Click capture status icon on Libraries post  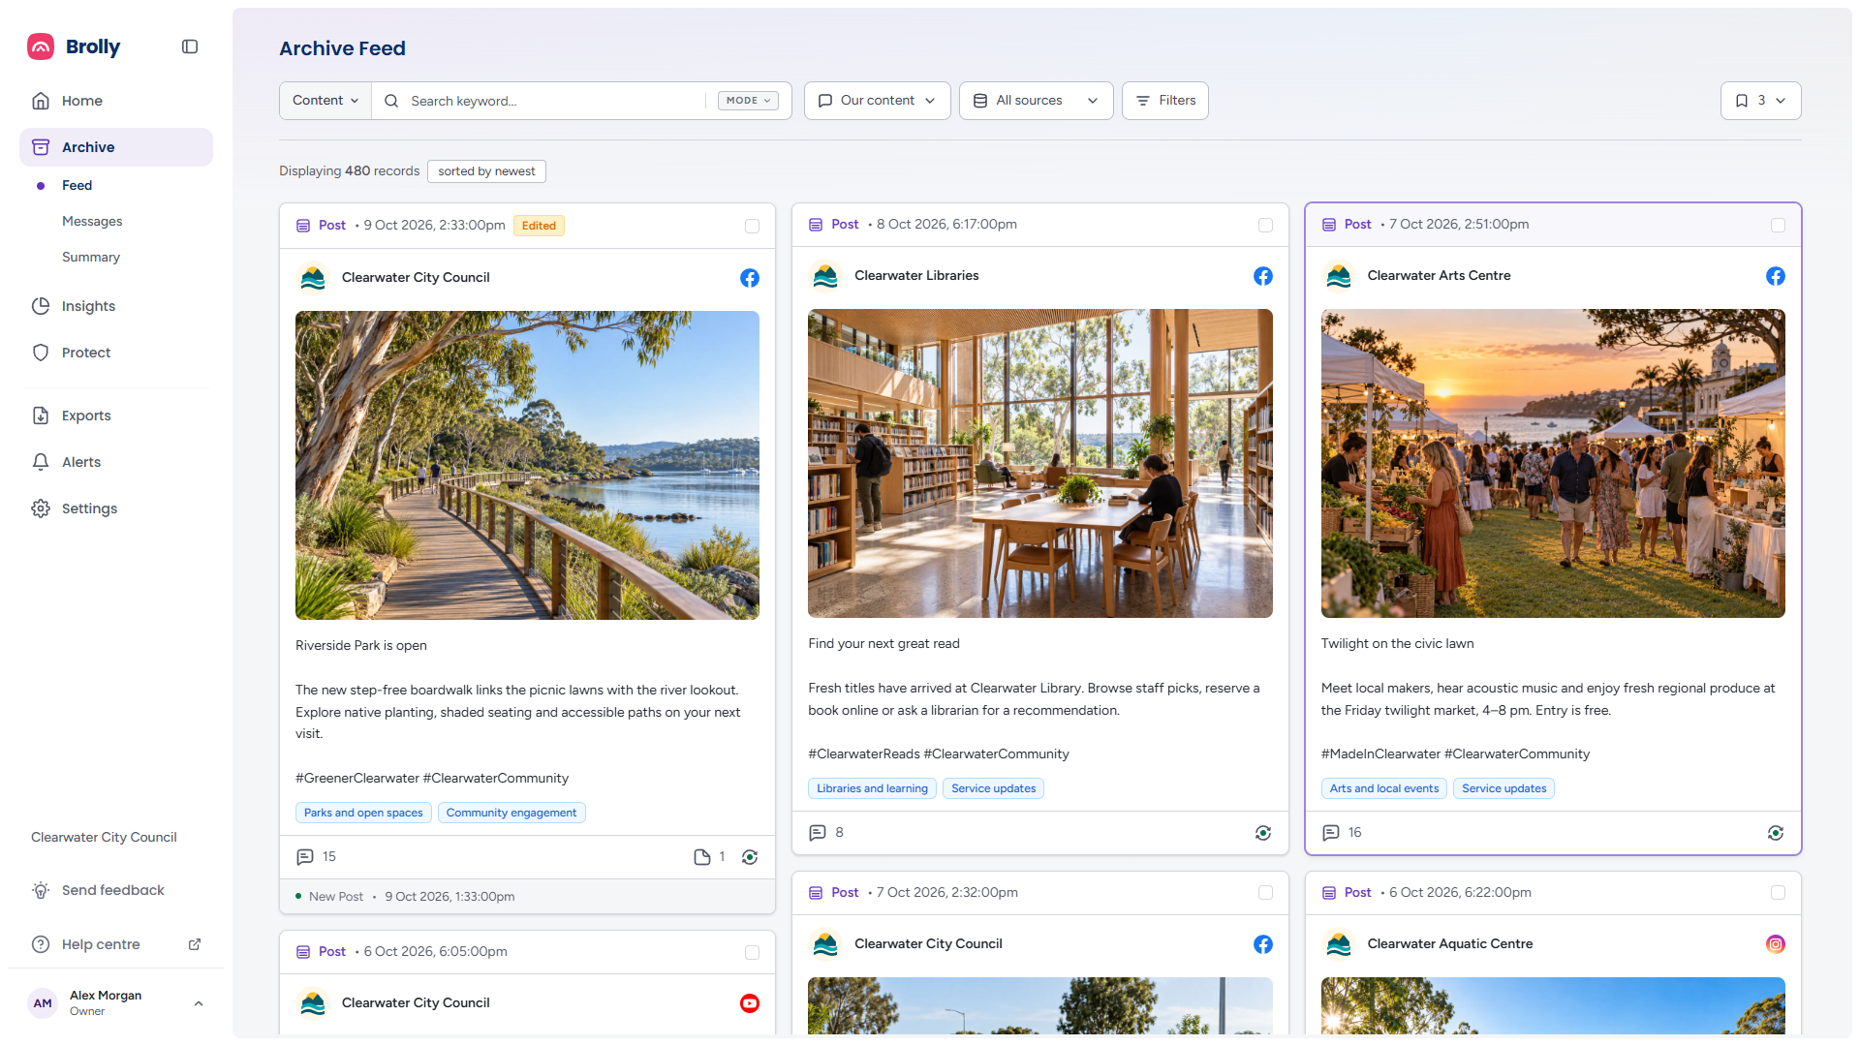1263,833
